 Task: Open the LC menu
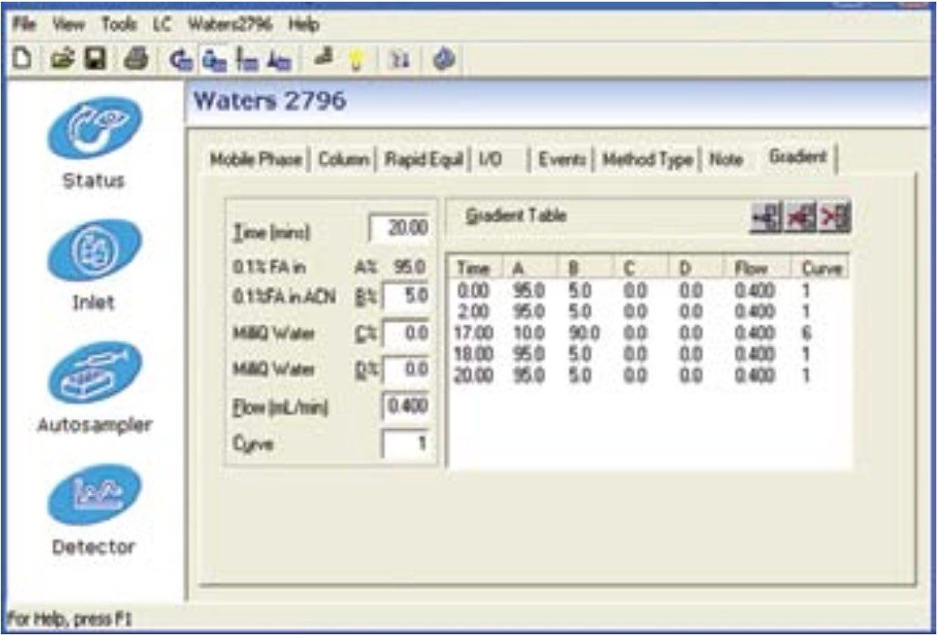point(161,25)
